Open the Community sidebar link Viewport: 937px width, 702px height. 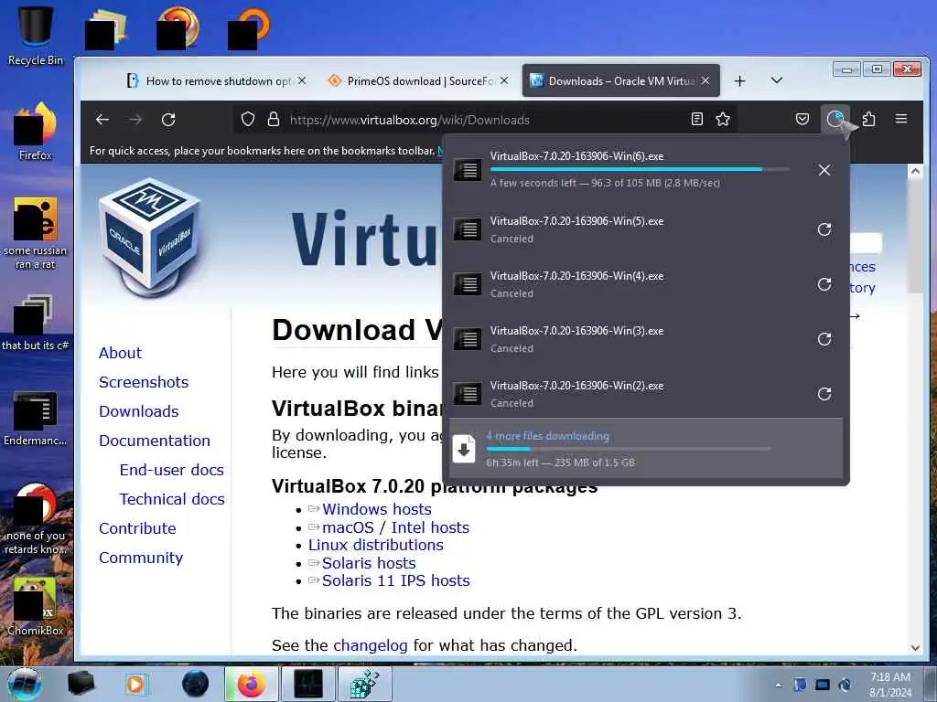point(141,558)
